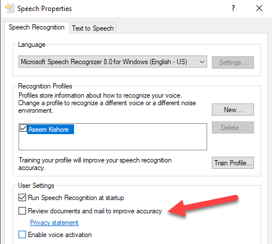
Task: Click Run Speech Recognition at startup label
Action: pos(76,198)
